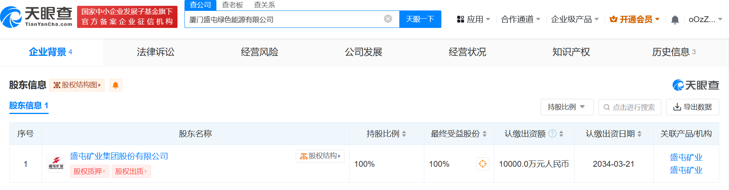
Task: Switch to the 法律诉讼 tab
Action: pos(155,52)
